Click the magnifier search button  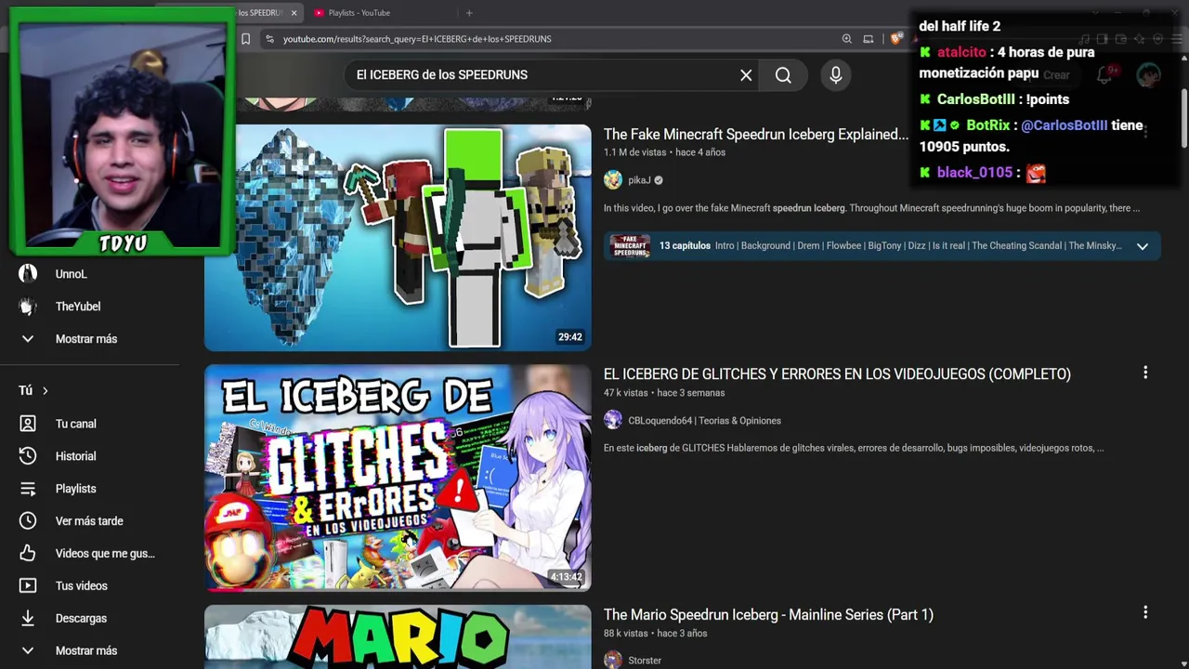[x=783, y=75]
